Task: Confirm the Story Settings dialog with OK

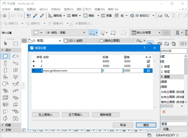Action: [x=146, y=125]
